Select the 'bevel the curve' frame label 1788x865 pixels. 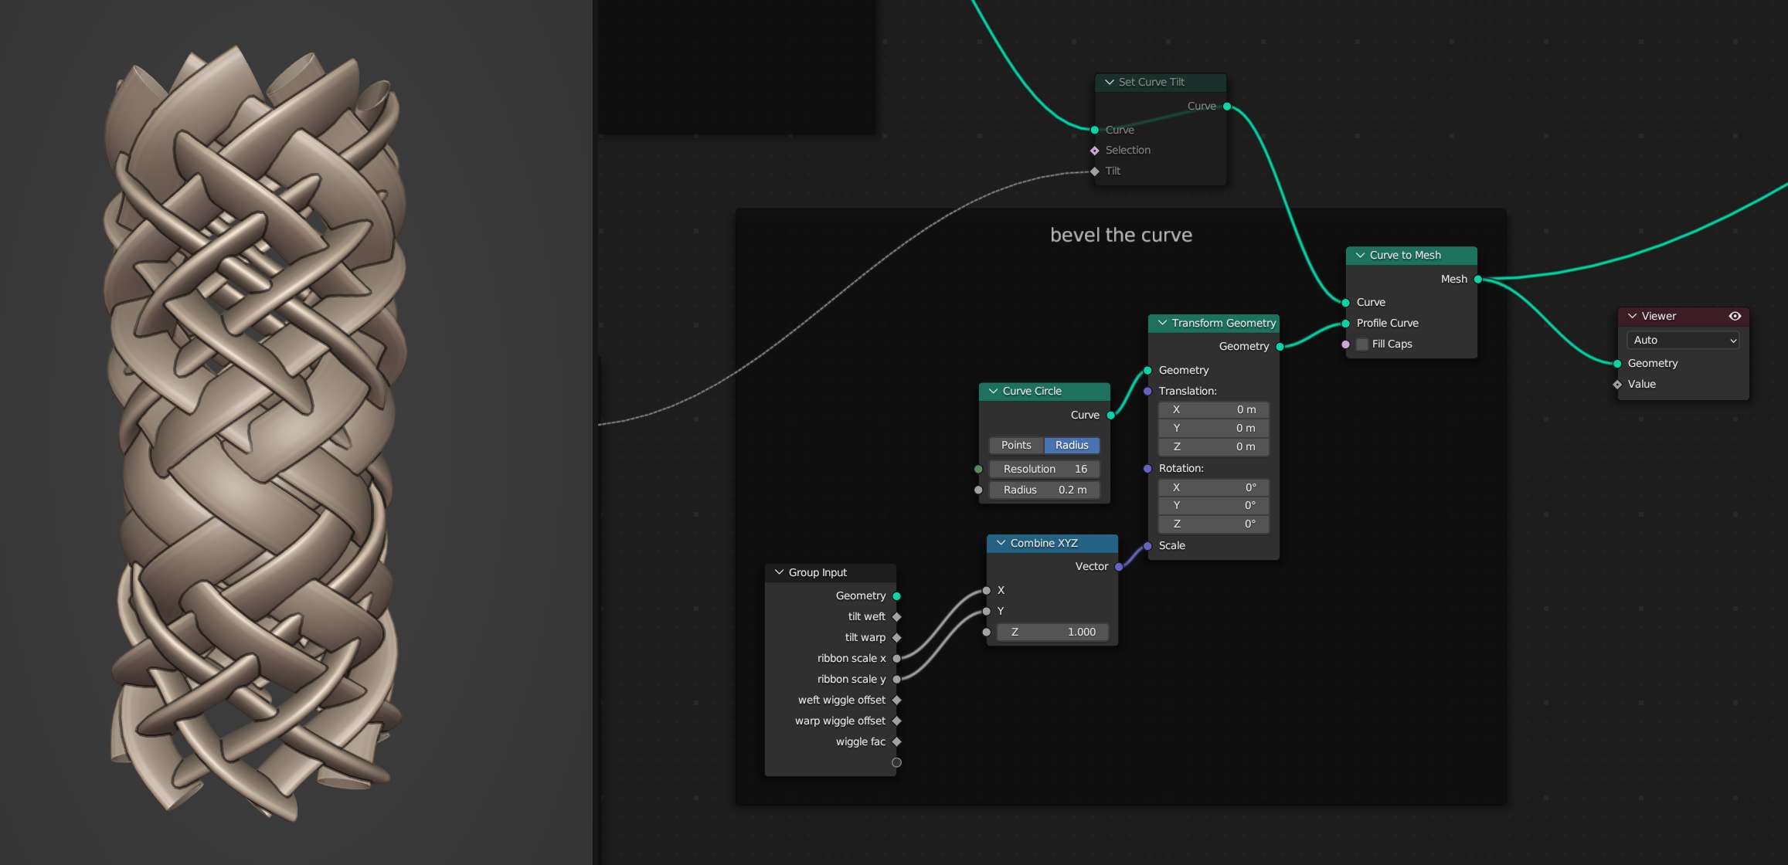coord(1121,235)
